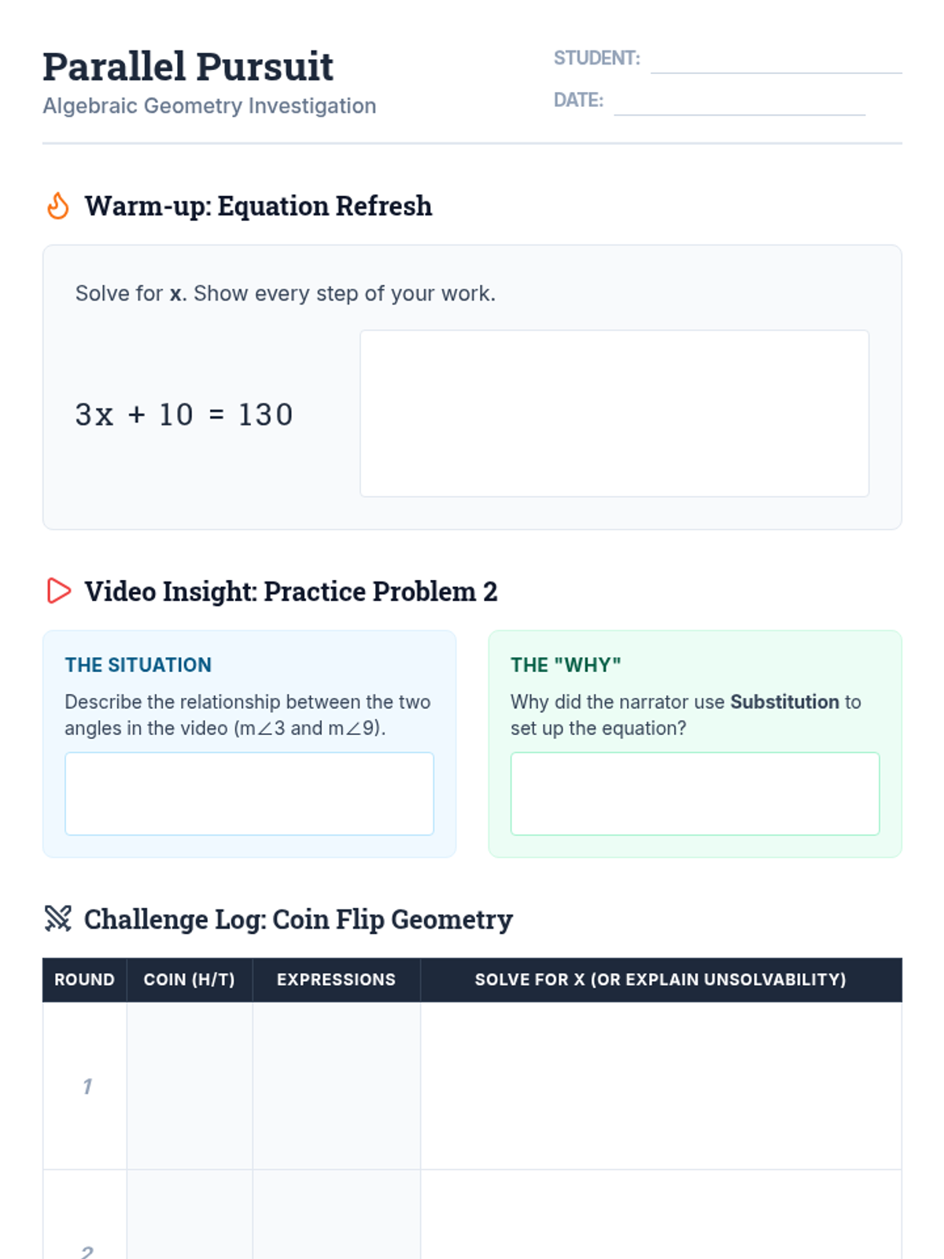This screenshot has height=1259, width=944.
Task: Click the Round 1 Expressions cell
Action: 336,1086
